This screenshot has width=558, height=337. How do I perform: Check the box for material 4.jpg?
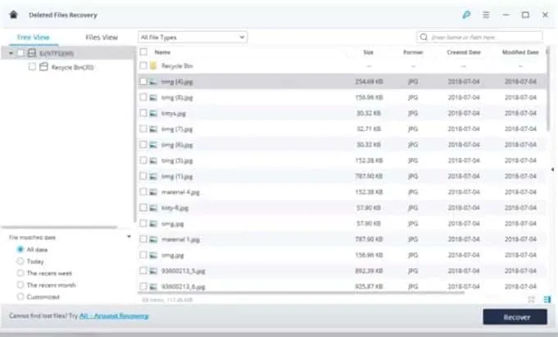tap(143, 192)
